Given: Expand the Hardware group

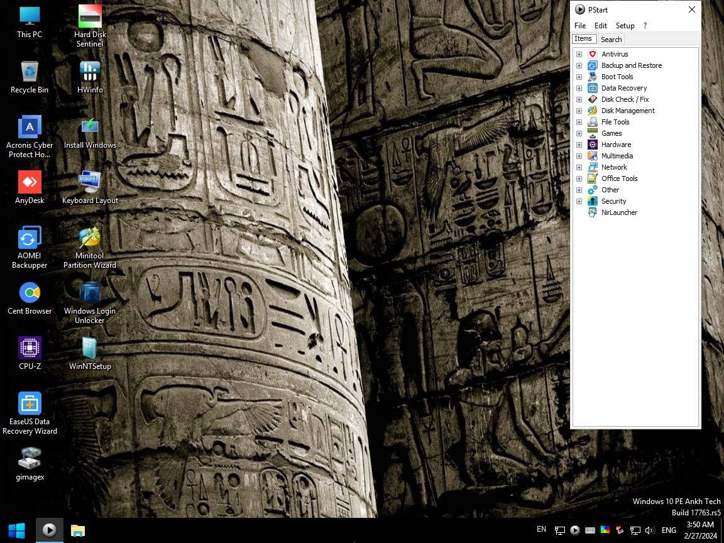Looking at the screenshot, I should (x=579, y=145).
